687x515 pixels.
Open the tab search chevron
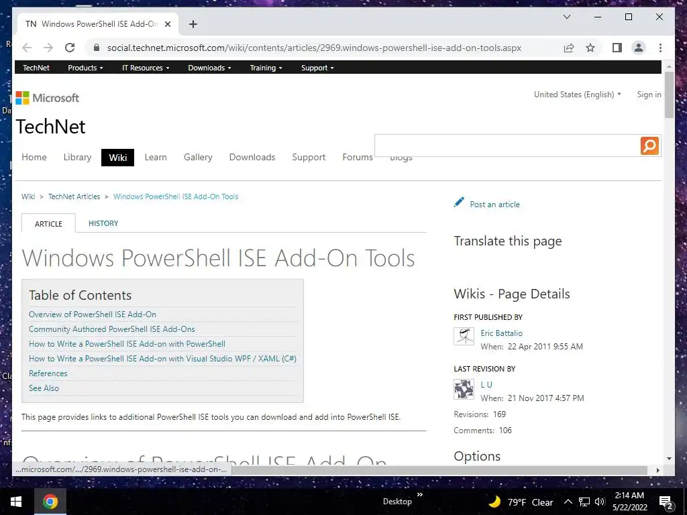click(566, 17)
